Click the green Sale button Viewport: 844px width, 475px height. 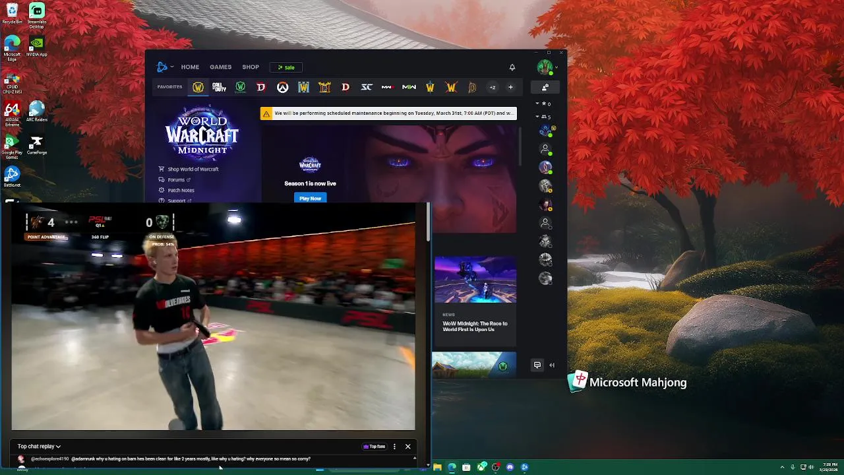pos(286,67)
